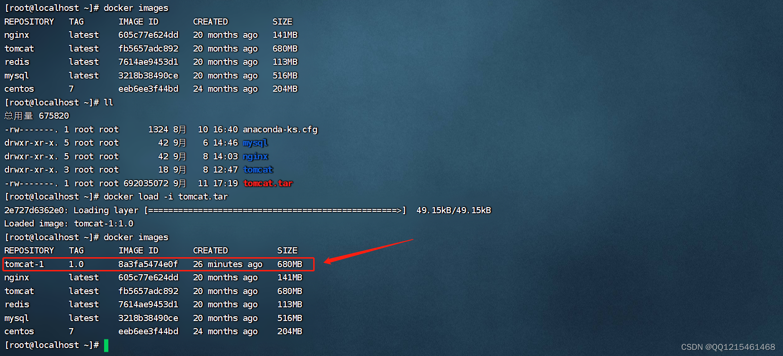Viewport: 783px width, 356px height.
Task: Click the 14:46 timestamp of mysql
Action: (225, 143)
